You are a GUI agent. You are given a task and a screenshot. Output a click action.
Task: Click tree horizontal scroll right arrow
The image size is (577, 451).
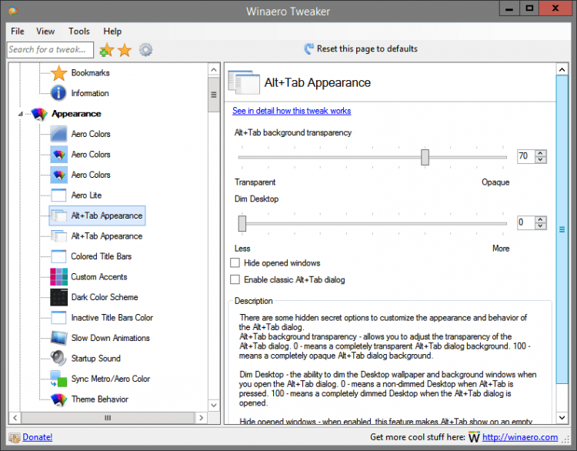tap(201, 418)
